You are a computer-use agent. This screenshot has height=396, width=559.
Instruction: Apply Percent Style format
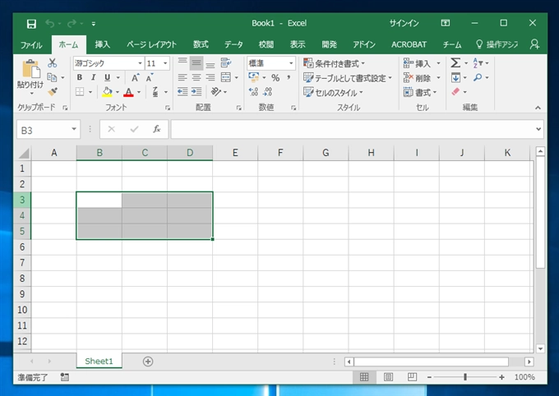275,77
